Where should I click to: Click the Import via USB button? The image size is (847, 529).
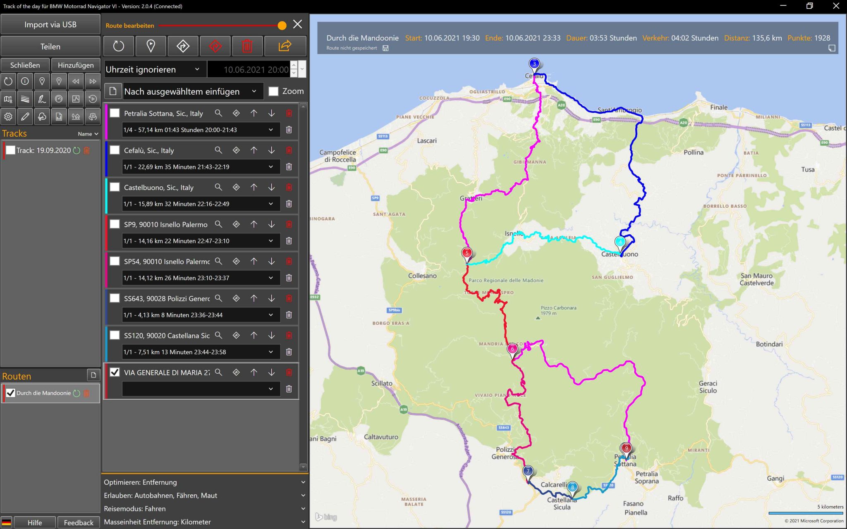coord(50,24)
